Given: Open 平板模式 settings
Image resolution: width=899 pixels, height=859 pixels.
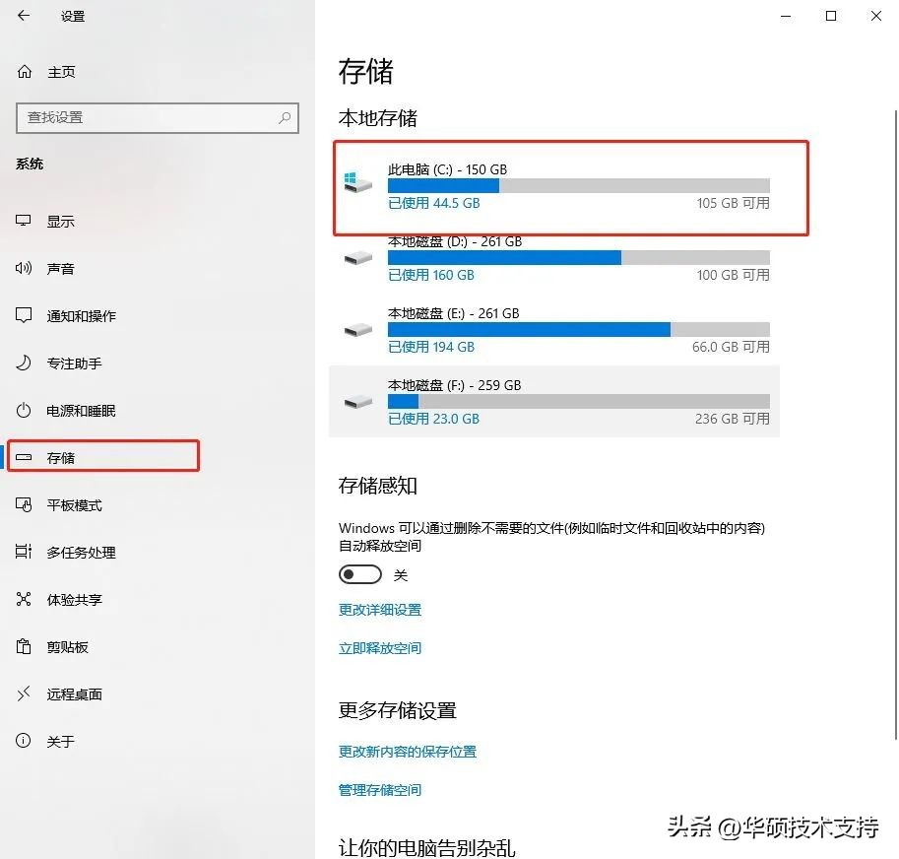Looking at the screenshot, I should point(62,504).
